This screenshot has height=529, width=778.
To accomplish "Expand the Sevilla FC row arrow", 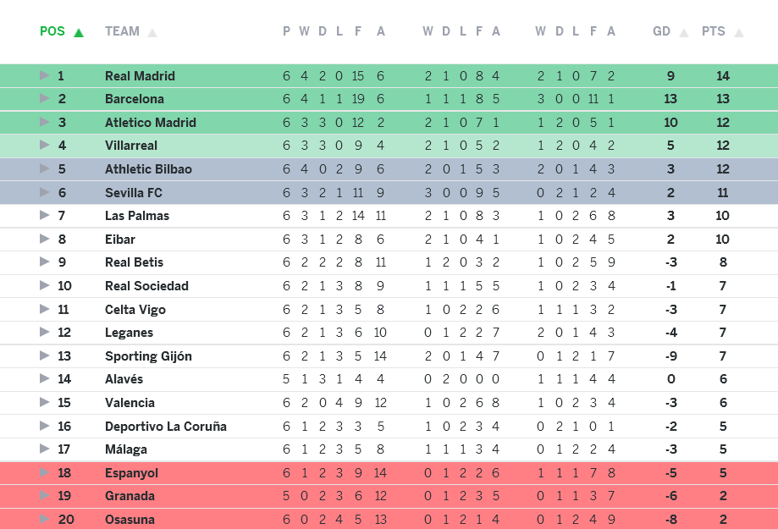I will click(45, 192).
